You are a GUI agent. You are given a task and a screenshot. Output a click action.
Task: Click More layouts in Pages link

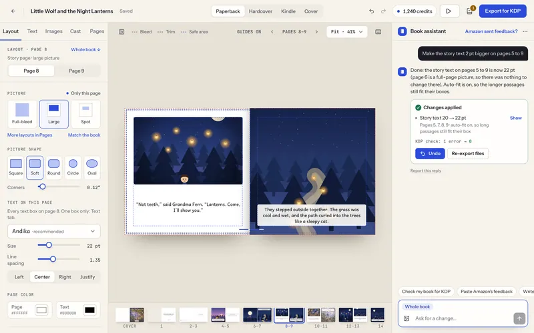pos(29,135)
